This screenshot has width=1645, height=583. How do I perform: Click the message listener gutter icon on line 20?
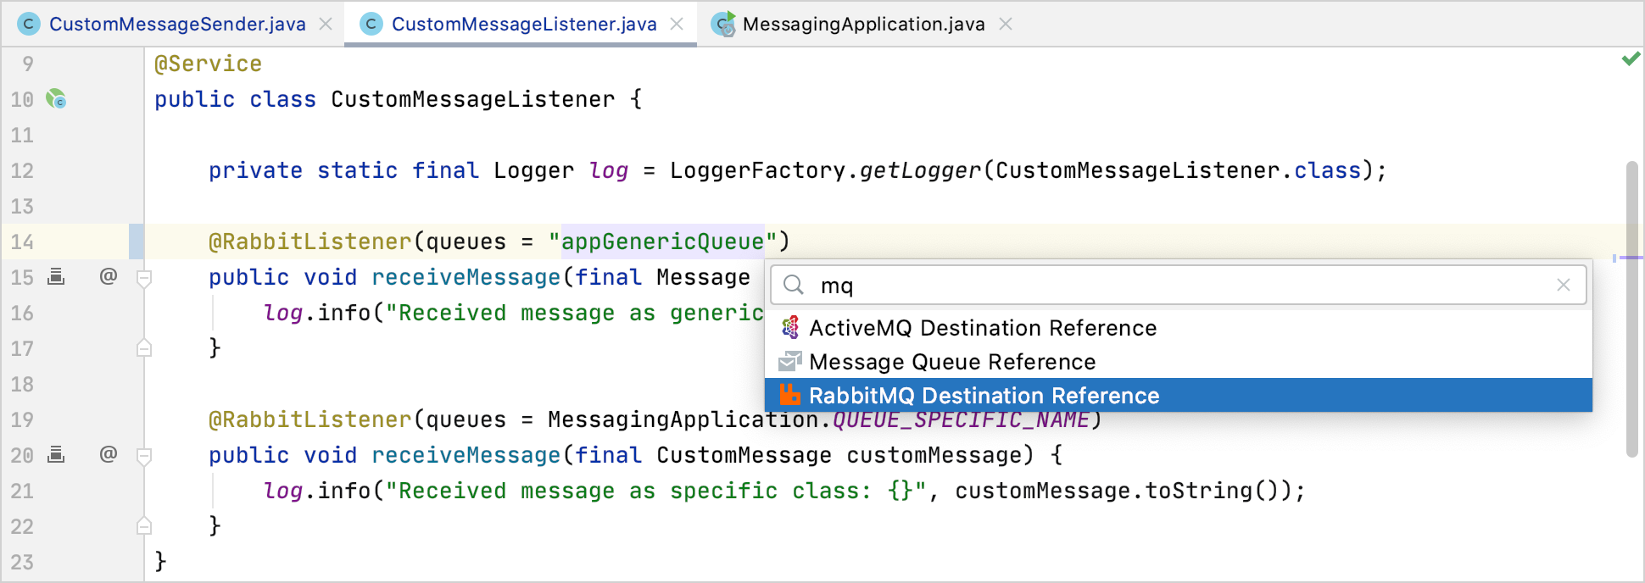(56, 454)
